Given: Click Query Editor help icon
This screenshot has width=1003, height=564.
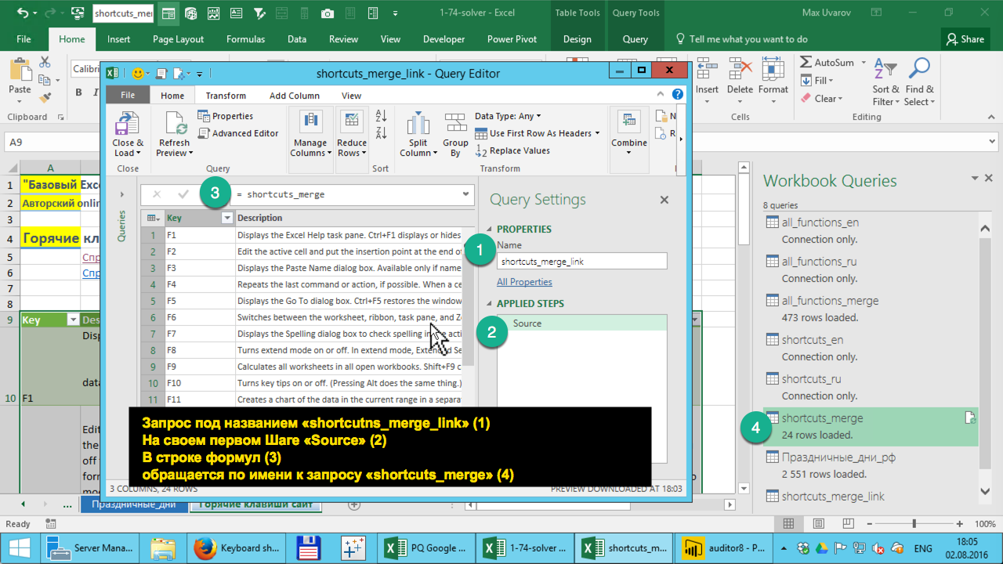Looking at the screenshot, I should click(x=678, y=94).
